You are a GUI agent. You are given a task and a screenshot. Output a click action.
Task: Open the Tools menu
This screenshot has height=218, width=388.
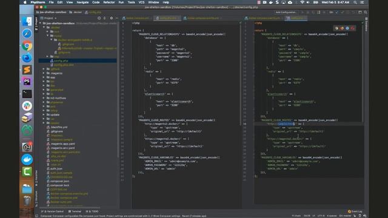click(x=131, y=2)
